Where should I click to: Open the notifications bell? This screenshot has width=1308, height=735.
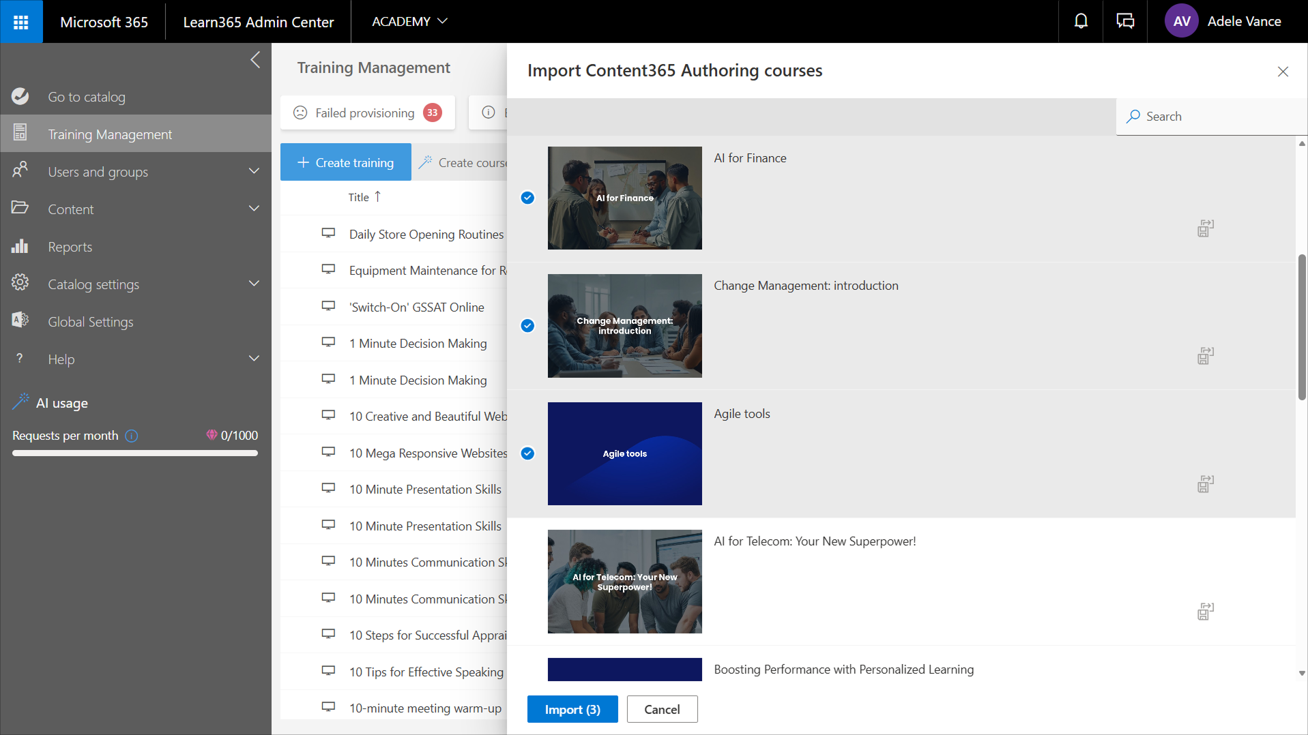[1081, 22]
